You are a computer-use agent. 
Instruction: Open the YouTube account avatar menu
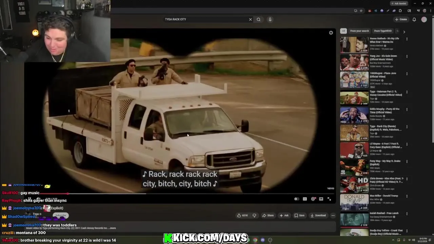pyautogui.click(x=424, y=19)
